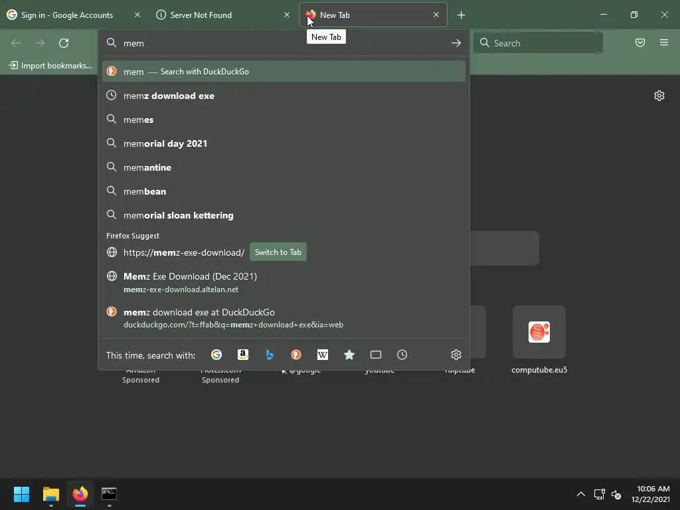680x510 pixels.
Task: Click the network icon in system tray
Action: 600,494
